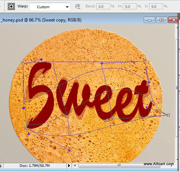Minimize the honey.psd document window
The width and height of the screenshot is (180, 171).
pos(150,20)
